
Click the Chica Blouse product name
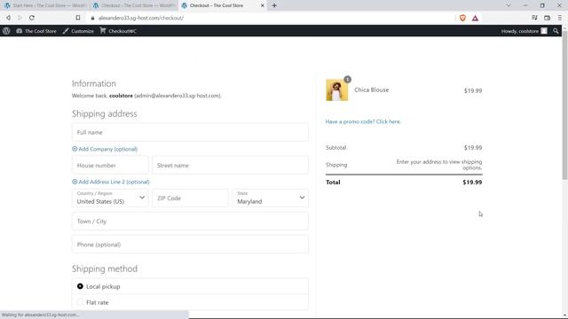(371, 89)
